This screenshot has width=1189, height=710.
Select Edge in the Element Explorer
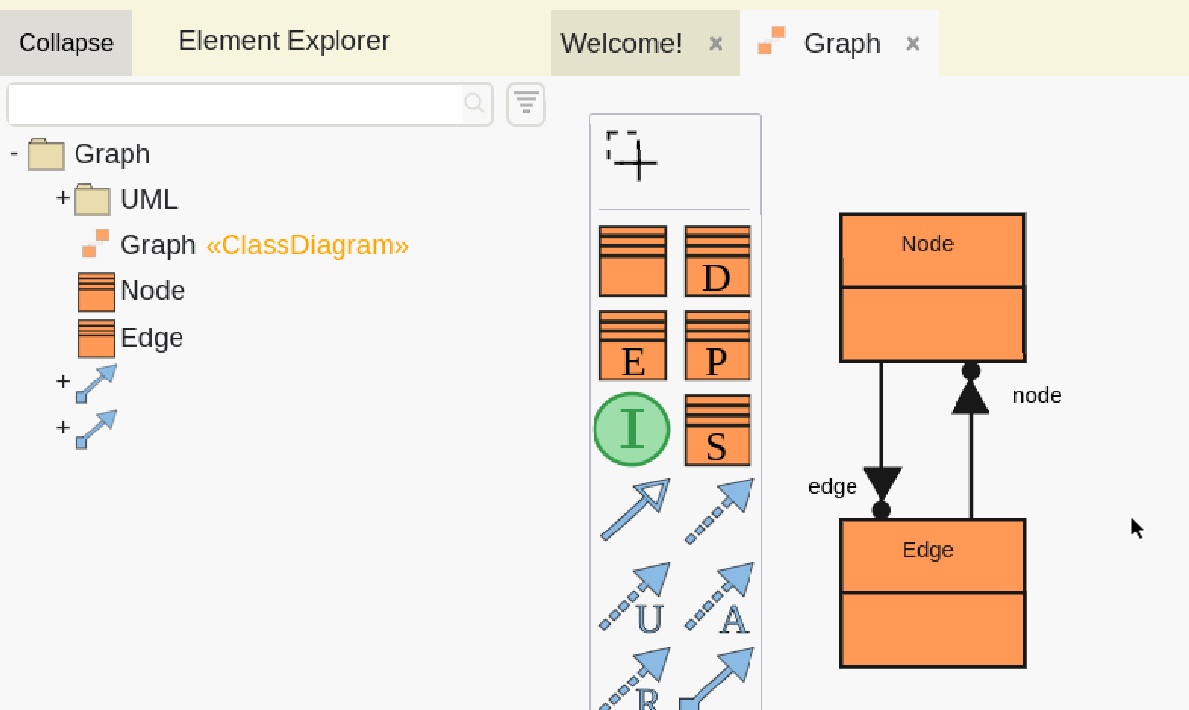pos(152,338)
